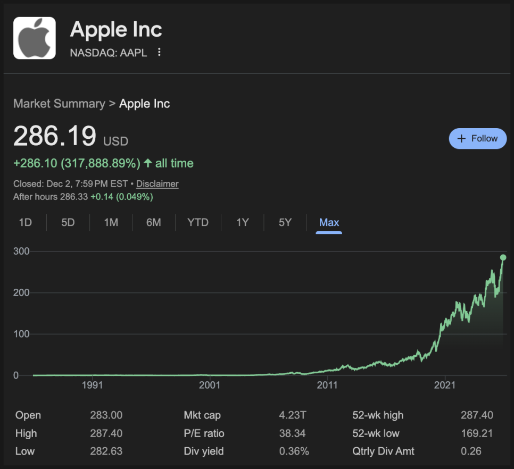The height and width of the screenshot is (469, 514).
Task: Click the 286.19 USD price
Action: coord(55,137)
